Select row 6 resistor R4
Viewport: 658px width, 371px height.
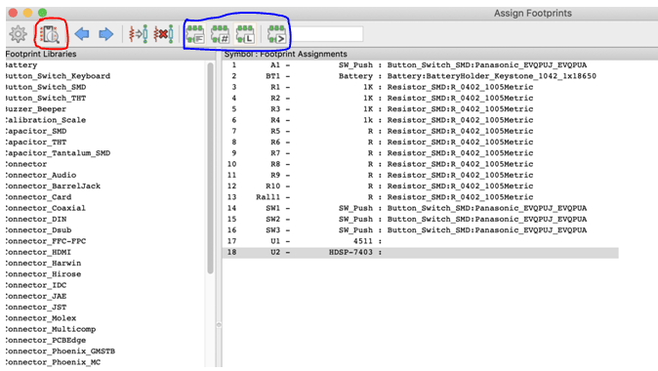click(x=420, y=120)
